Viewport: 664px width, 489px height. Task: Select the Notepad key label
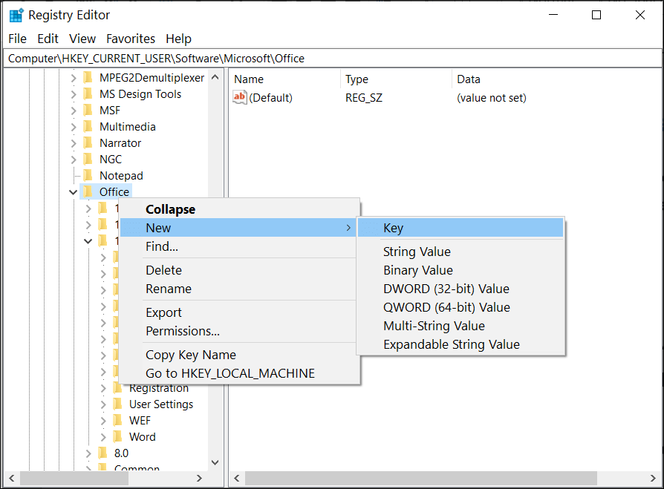(x=121, y=176)
